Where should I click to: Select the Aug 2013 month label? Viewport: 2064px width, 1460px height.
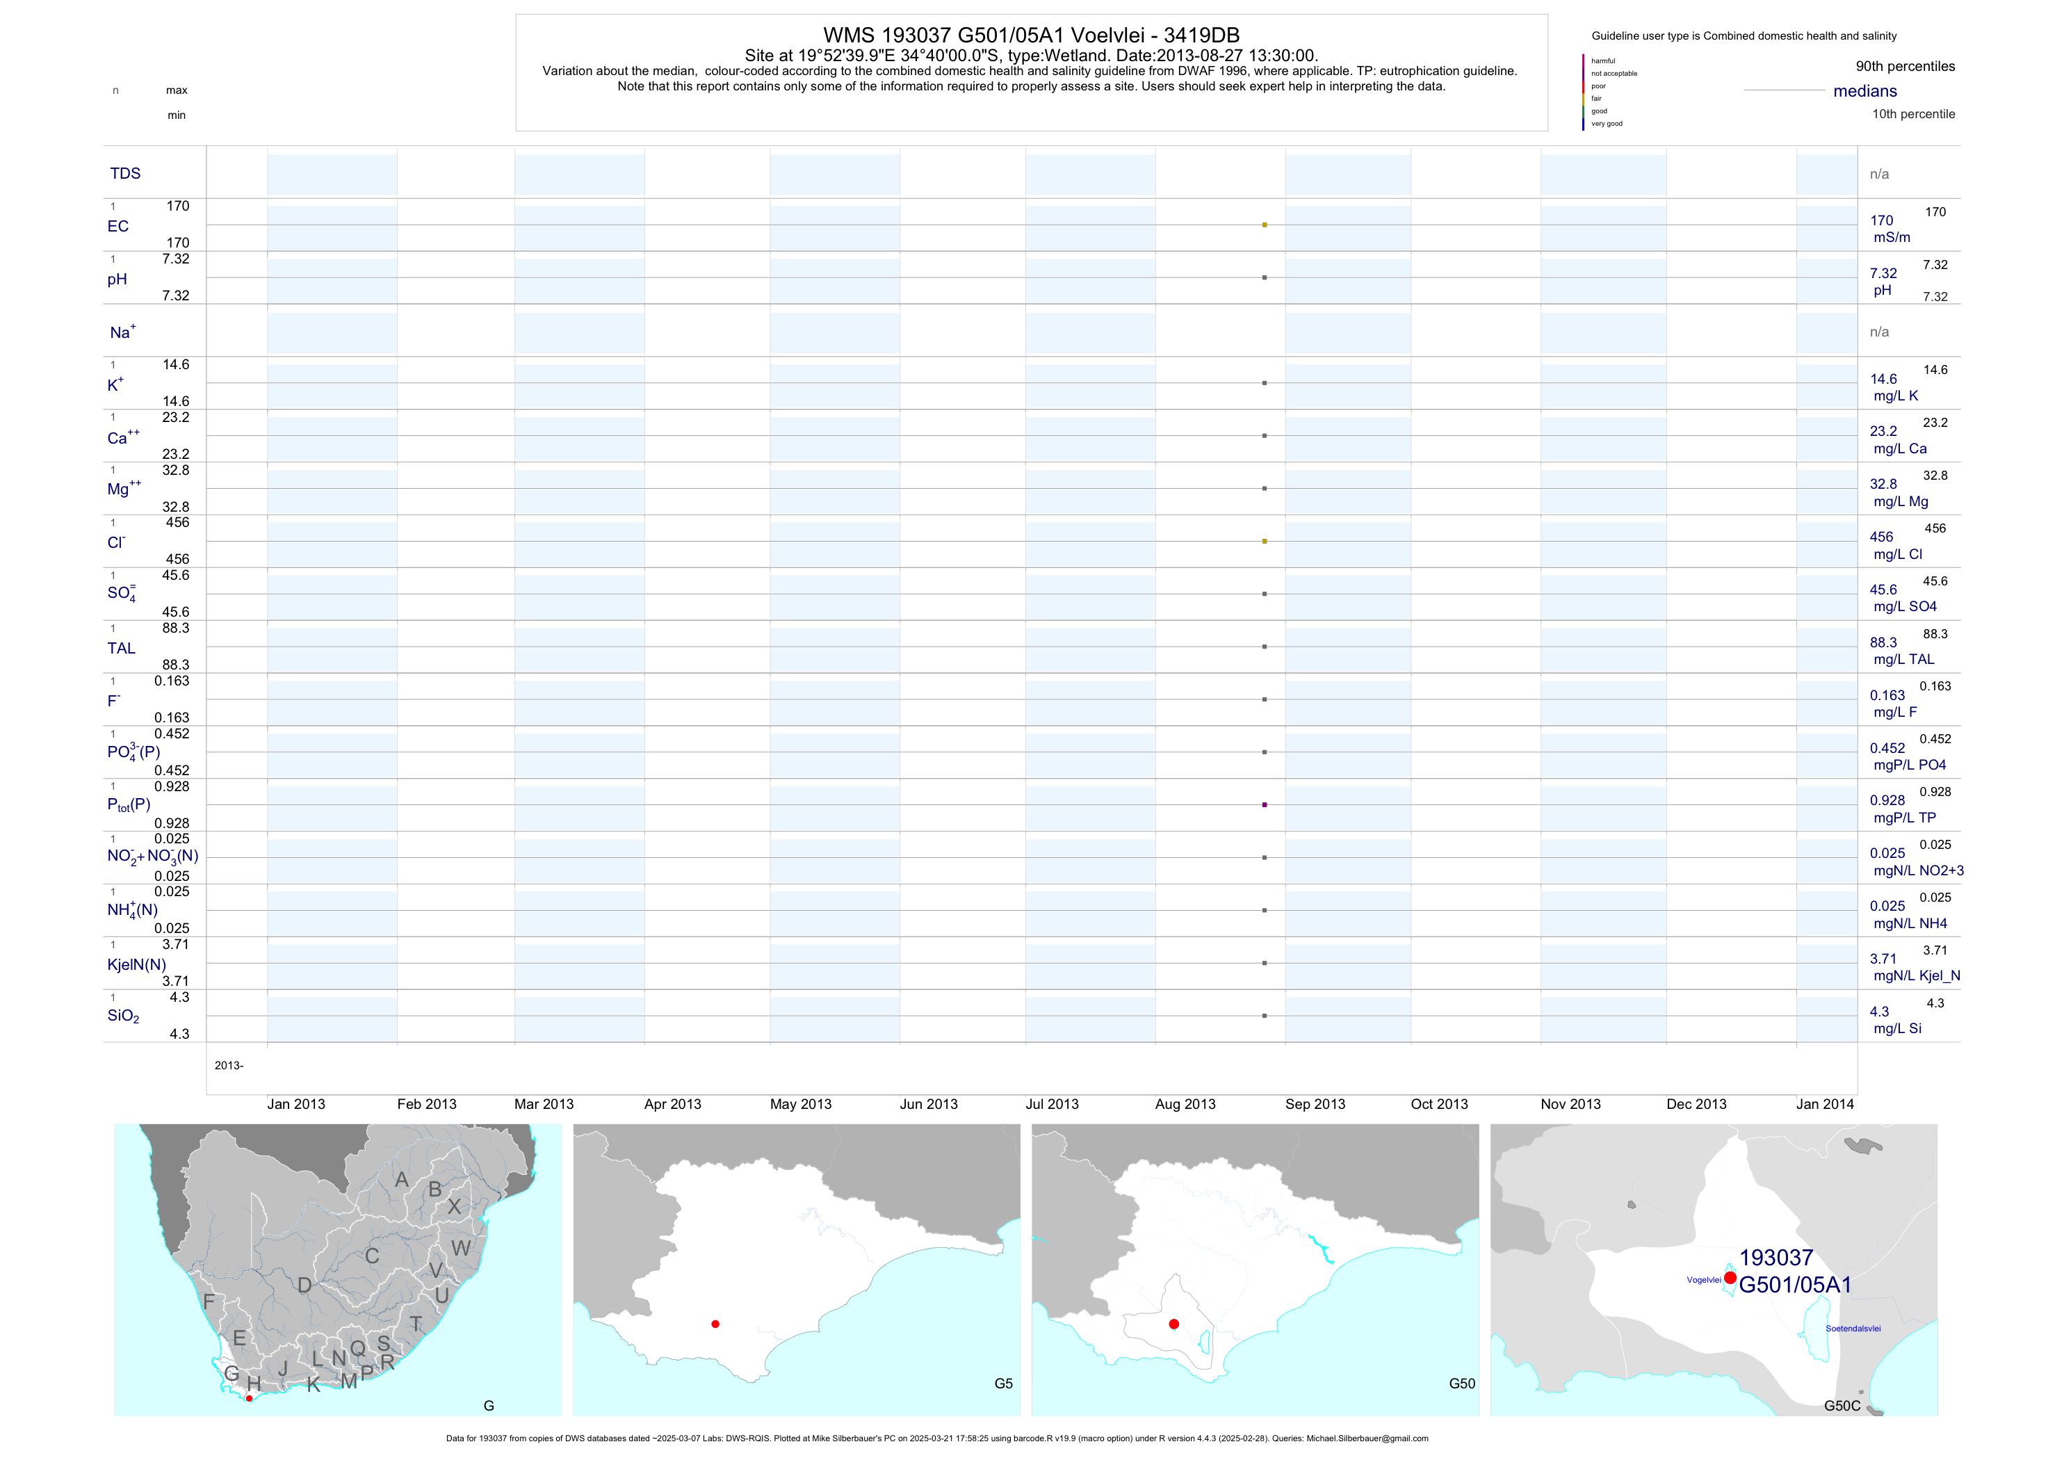(x=1185, y=1104)
